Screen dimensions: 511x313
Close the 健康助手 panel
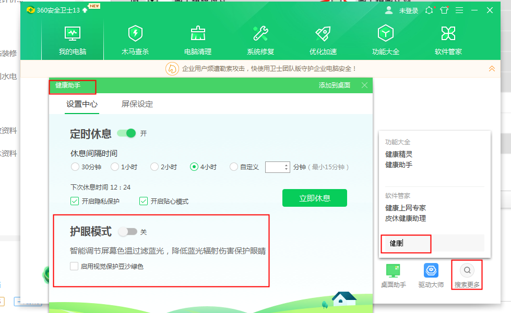tap(365, 85)
